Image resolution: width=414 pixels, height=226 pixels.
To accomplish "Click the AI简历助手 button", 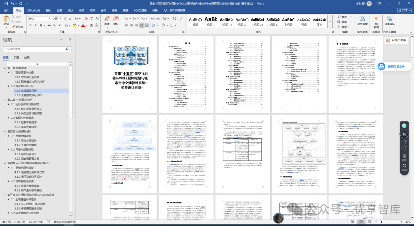I will tap(396, 40).
